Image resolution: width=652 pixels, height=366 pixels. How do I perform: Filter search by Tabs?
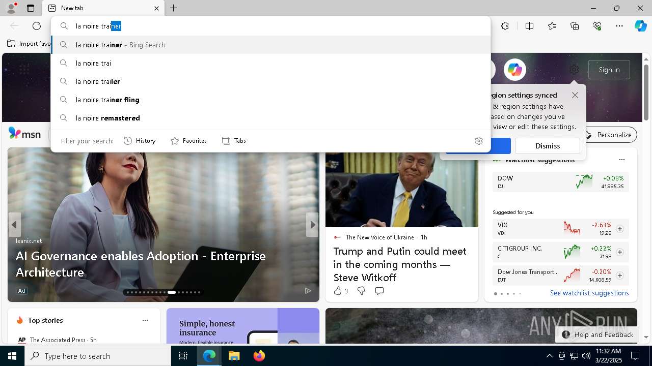tap(234, 141)
